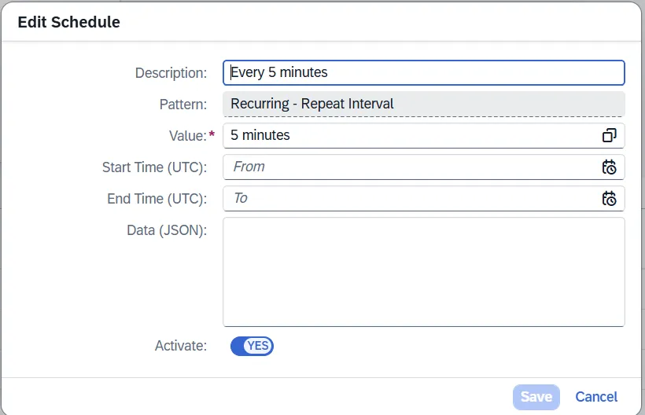Click the Activate label
Image resolution: width=645 pixels, height=415 pixels.
point(181,346)
